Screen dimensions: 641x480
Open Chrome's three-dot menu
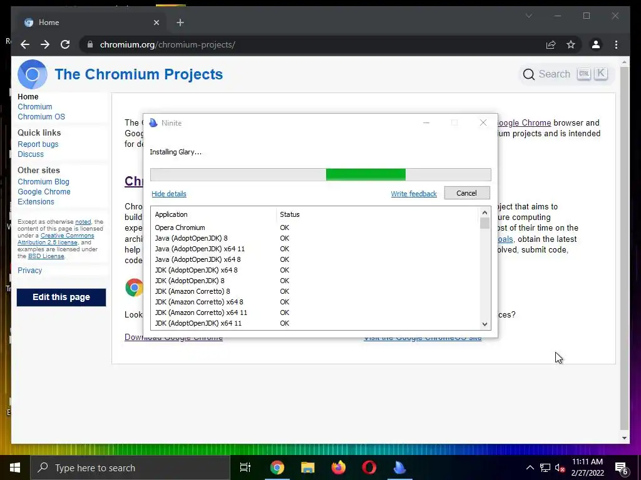(x=616, y=44)
